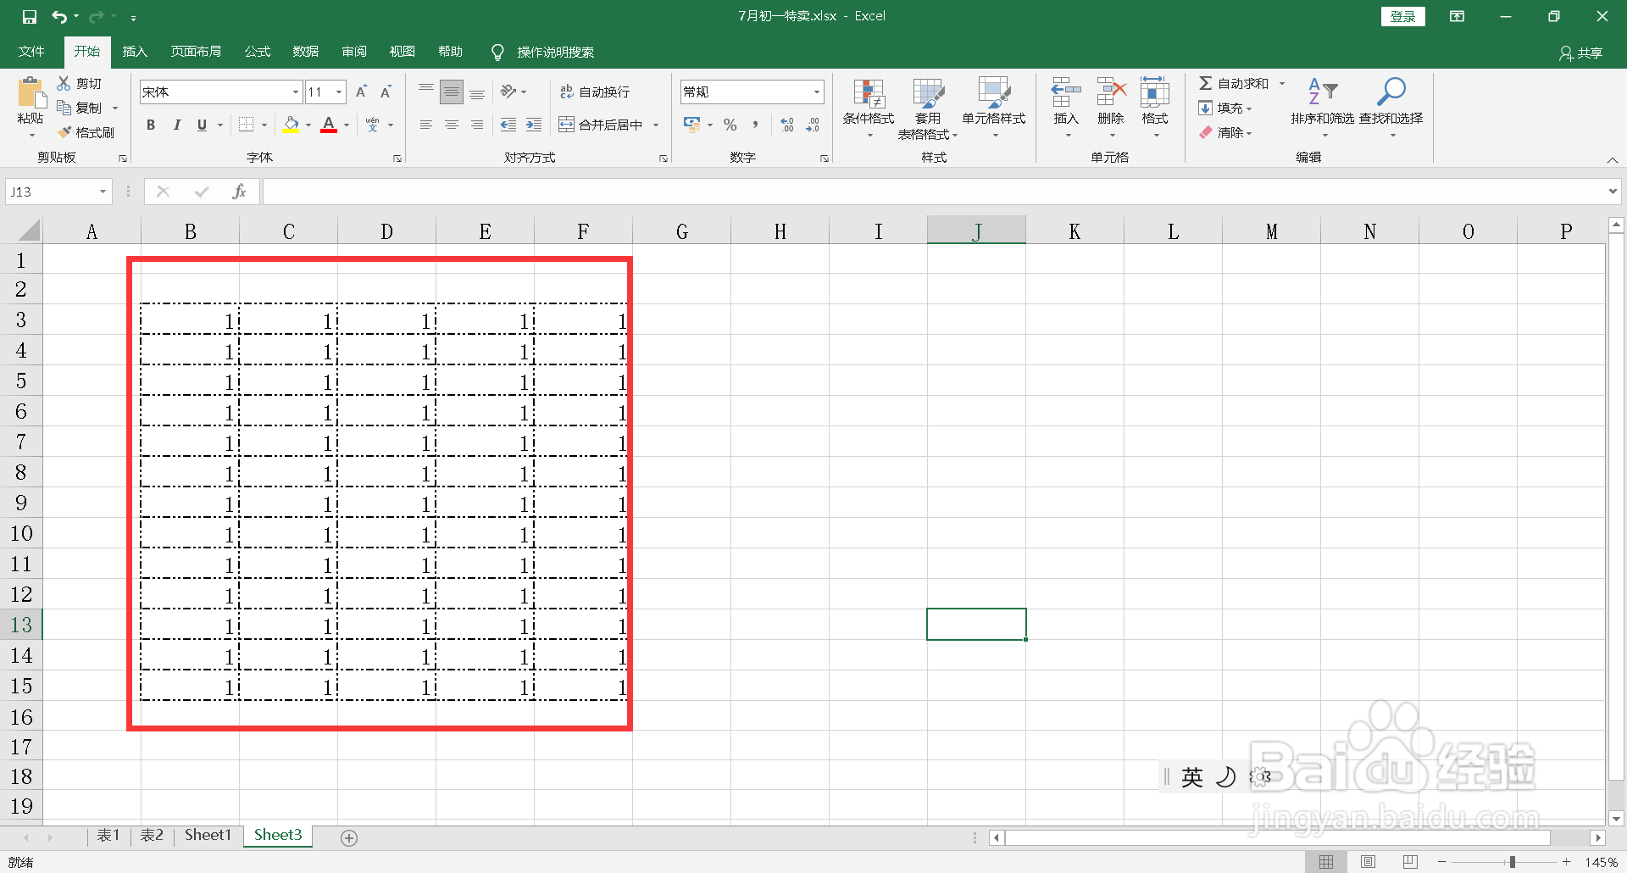Click the zoom slider handle
The image size is (1627, 873).
point(1512,862)
